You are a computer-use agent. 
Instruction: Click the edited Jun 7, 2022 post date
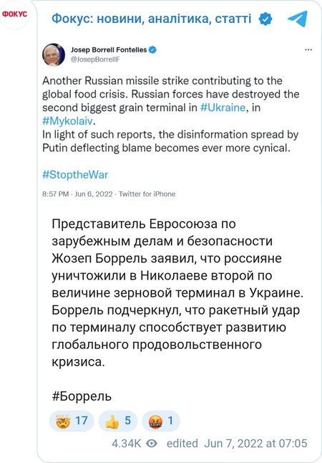[x=237, y=444]
